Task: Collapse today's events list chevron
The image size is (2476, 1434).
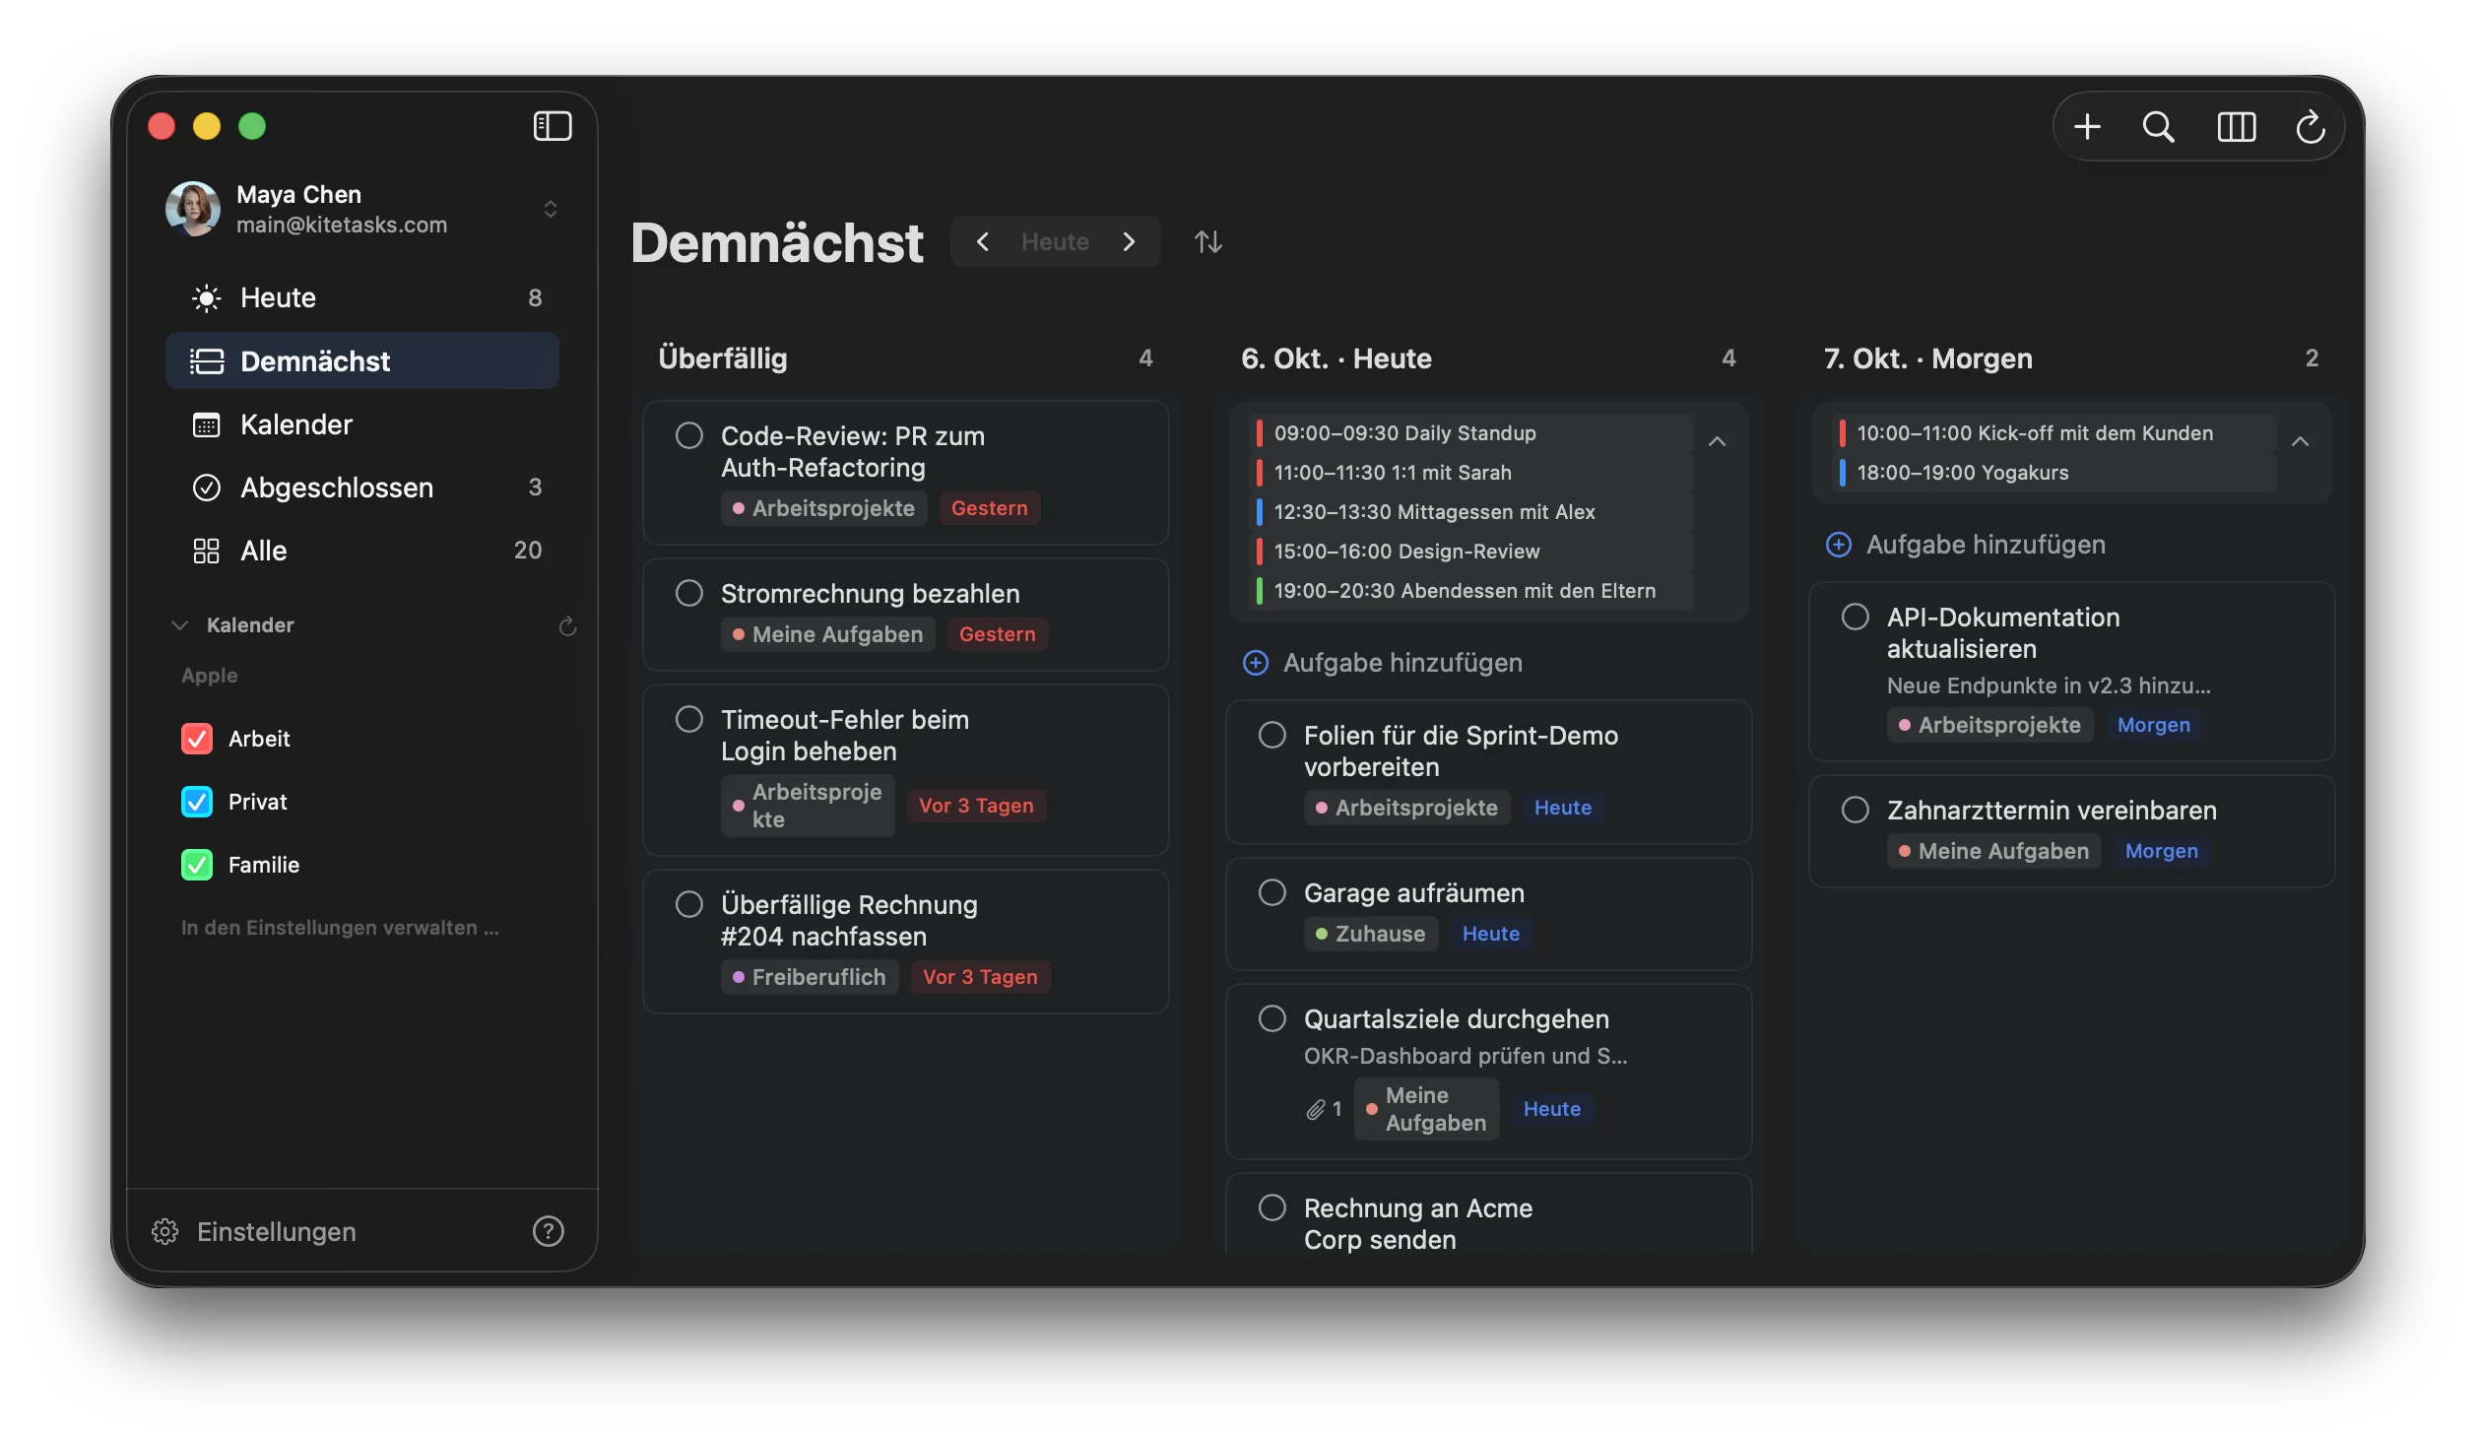Action: 1717,441
